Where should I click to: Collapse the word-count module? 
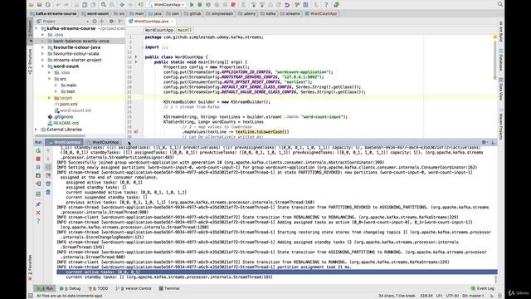43,66
